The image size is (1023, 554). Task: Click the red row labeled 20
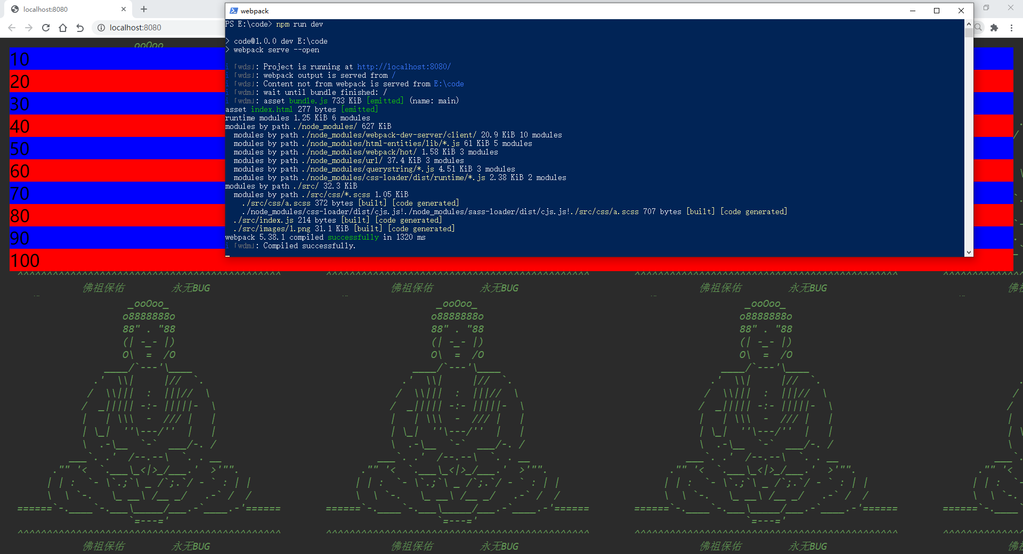[x=117, y=82]
